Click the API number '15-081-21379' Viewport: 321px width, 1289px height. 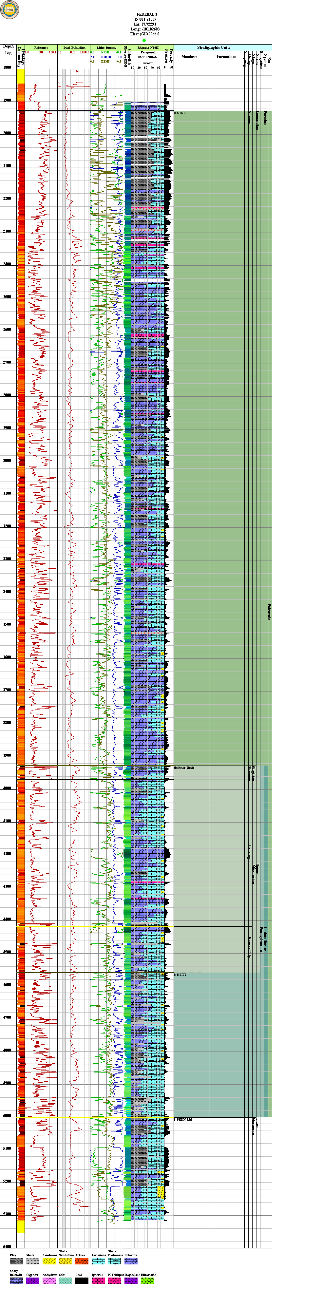[x=145, y=20]
